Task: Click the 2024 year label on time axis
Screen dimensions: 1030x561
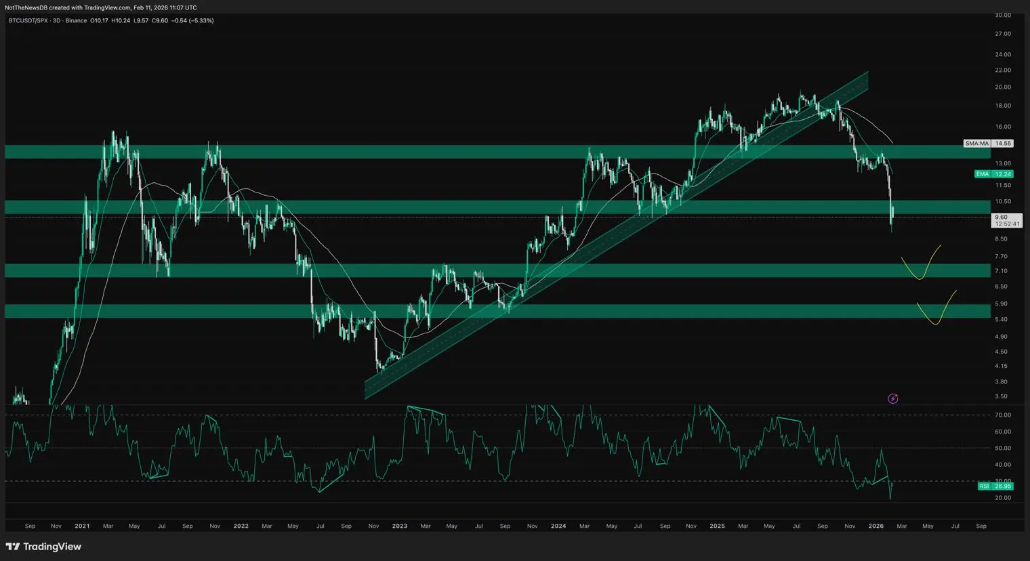Action: (x=558, y=526)
